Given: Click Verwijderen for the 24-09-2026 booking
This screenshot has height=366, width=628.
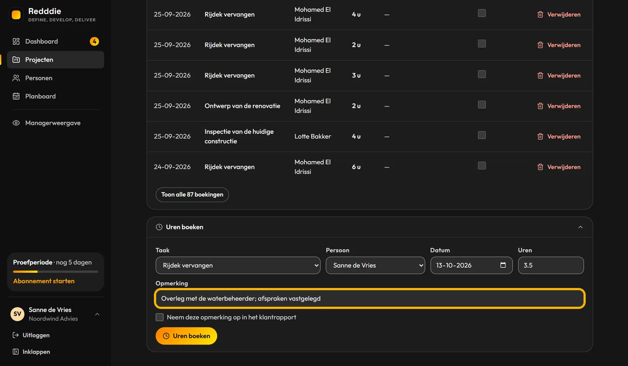Looking at the screenshot, I should (x=559, y=167).
